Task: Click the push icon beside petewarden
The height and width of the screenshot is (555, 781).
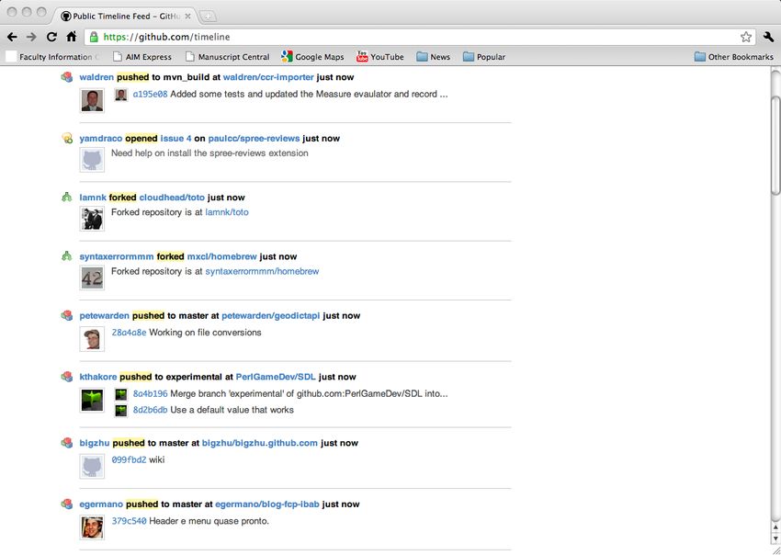Action: [67, 315]
